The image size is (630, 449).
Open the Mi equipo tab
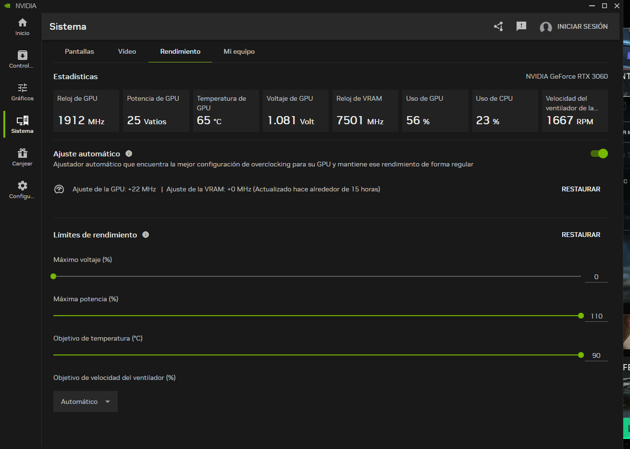click(x=239, y=51)
